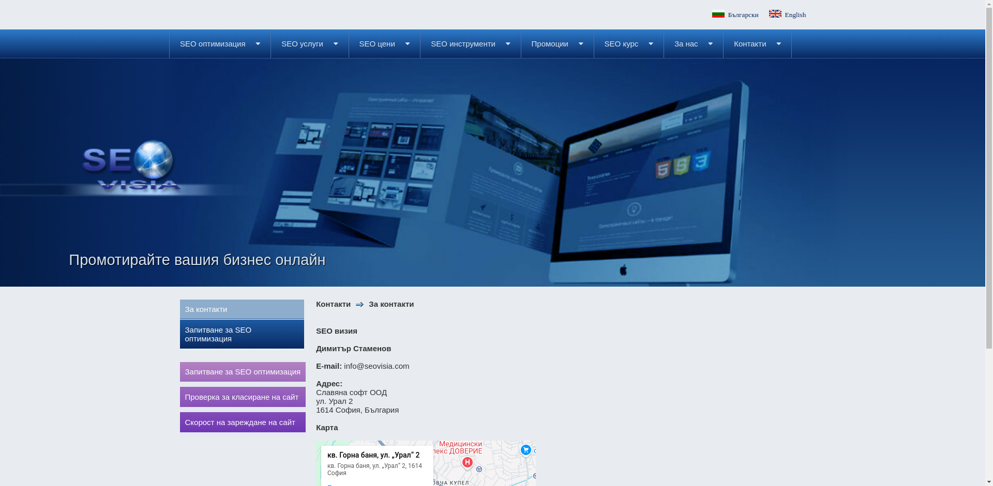Image resolution: width=993 pixels, height=486 pixels.
Task: Click the Bulgarian flag icon
Action: [x=718, y=14]
